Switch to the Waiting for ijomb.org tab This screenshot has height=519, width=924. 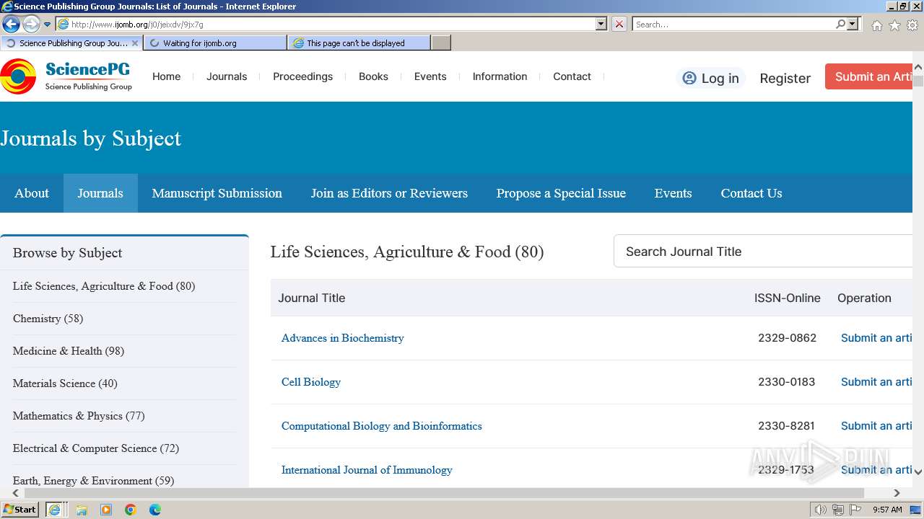click(215, 43)
